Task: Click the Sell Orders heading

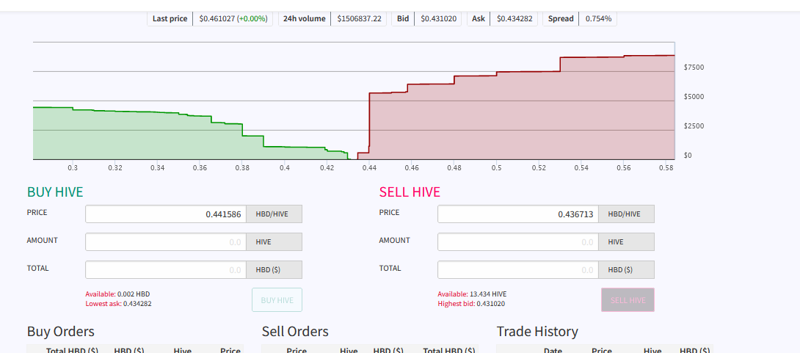Action: point(295,332)
